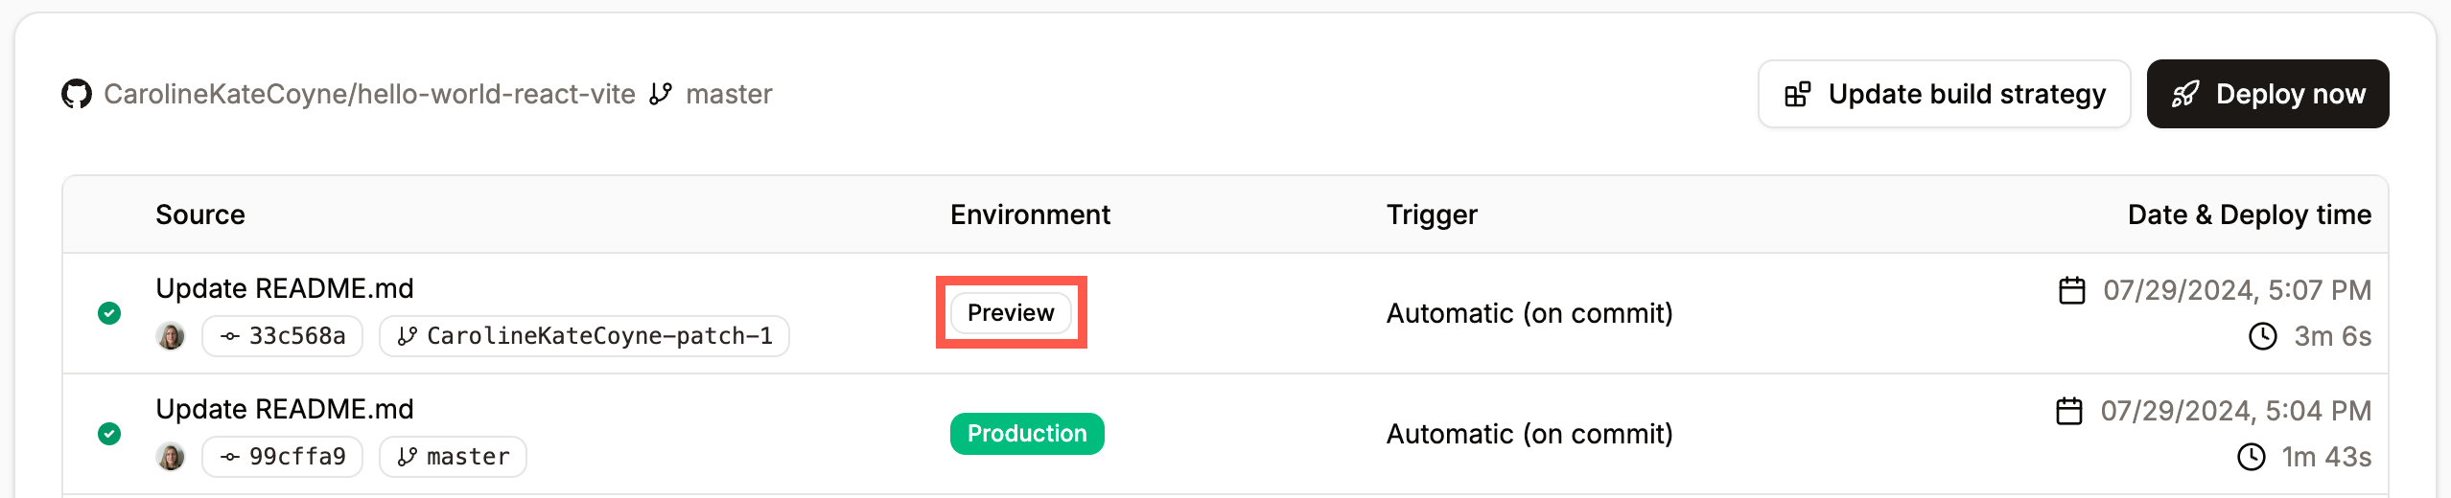Click the Environment column header

pos(1030,215)
